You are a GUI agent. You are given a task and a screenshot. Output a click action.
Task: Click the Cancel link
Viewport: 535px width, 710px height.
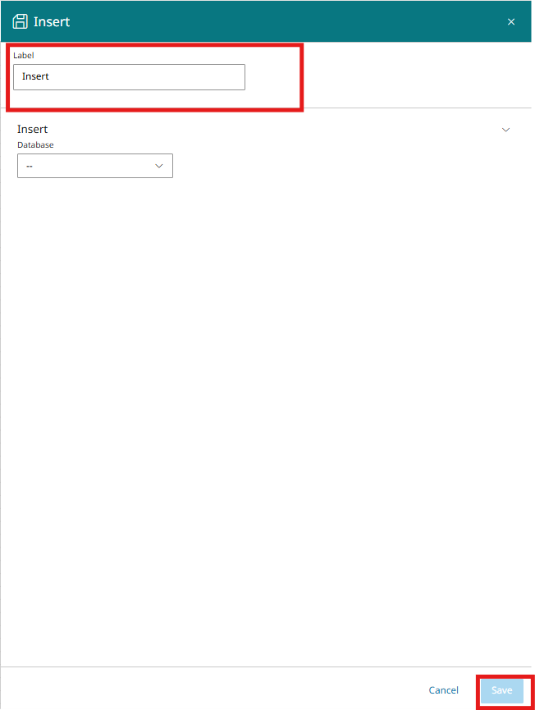click(443, 690)
